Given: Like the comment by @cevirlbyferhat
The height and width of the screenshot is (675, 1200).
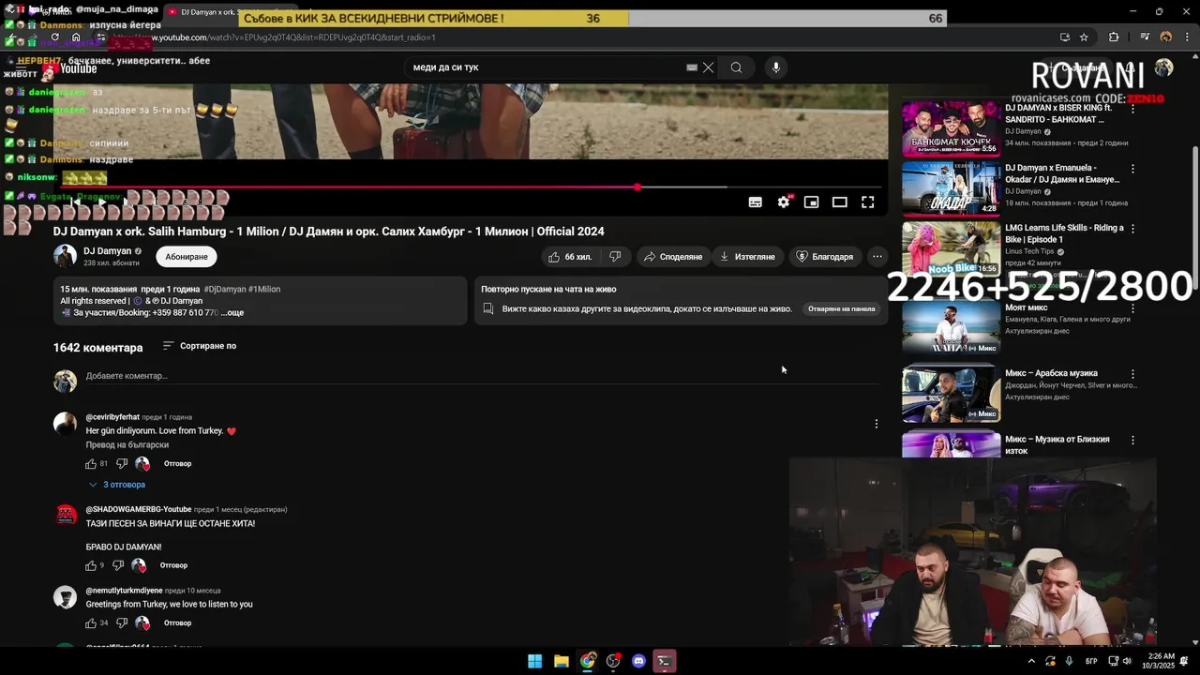Looking at the screenshot, I should (x=91, y=464).
